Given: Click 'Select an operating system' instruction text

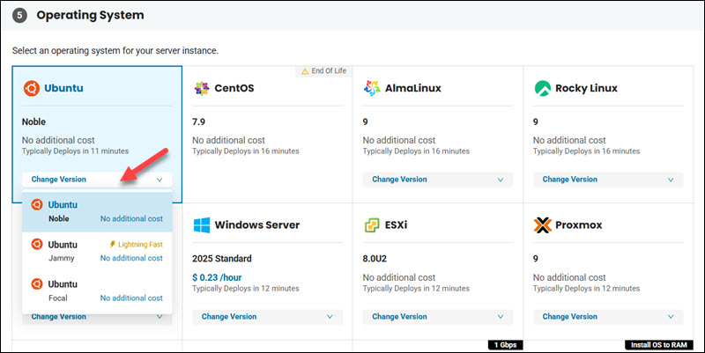Looking at the screenshot, I should 115,51.
